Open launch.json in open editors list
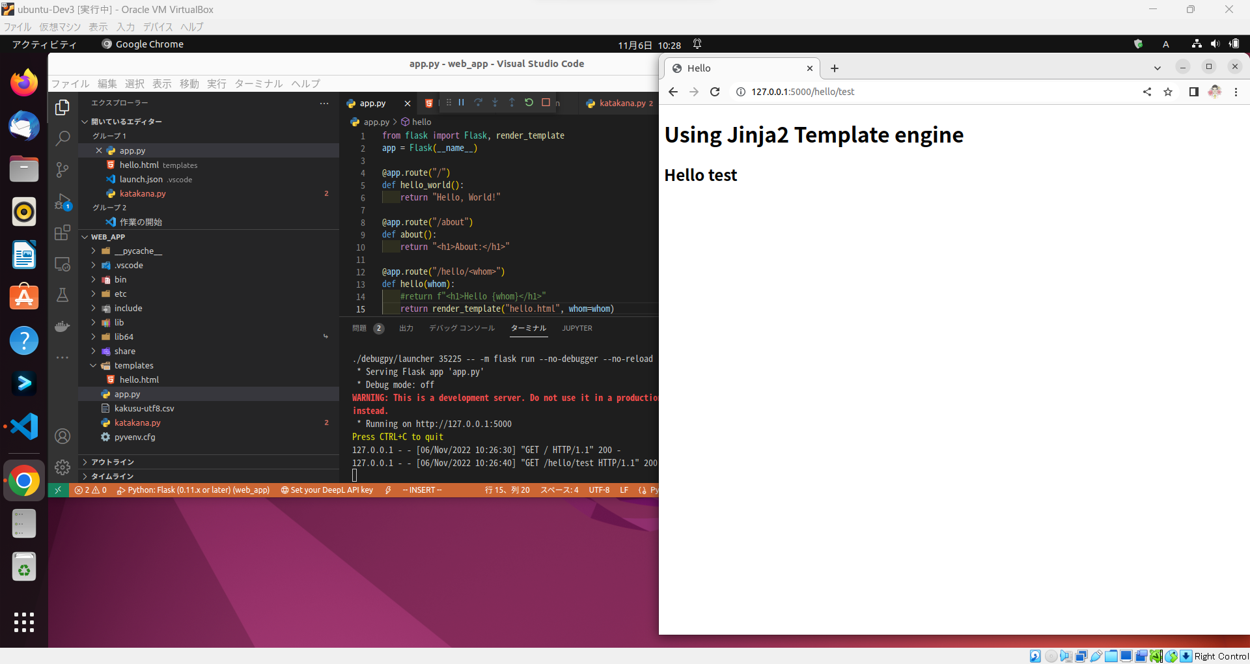The width and height of the screenshot is (1250, 664). point(208,179)
